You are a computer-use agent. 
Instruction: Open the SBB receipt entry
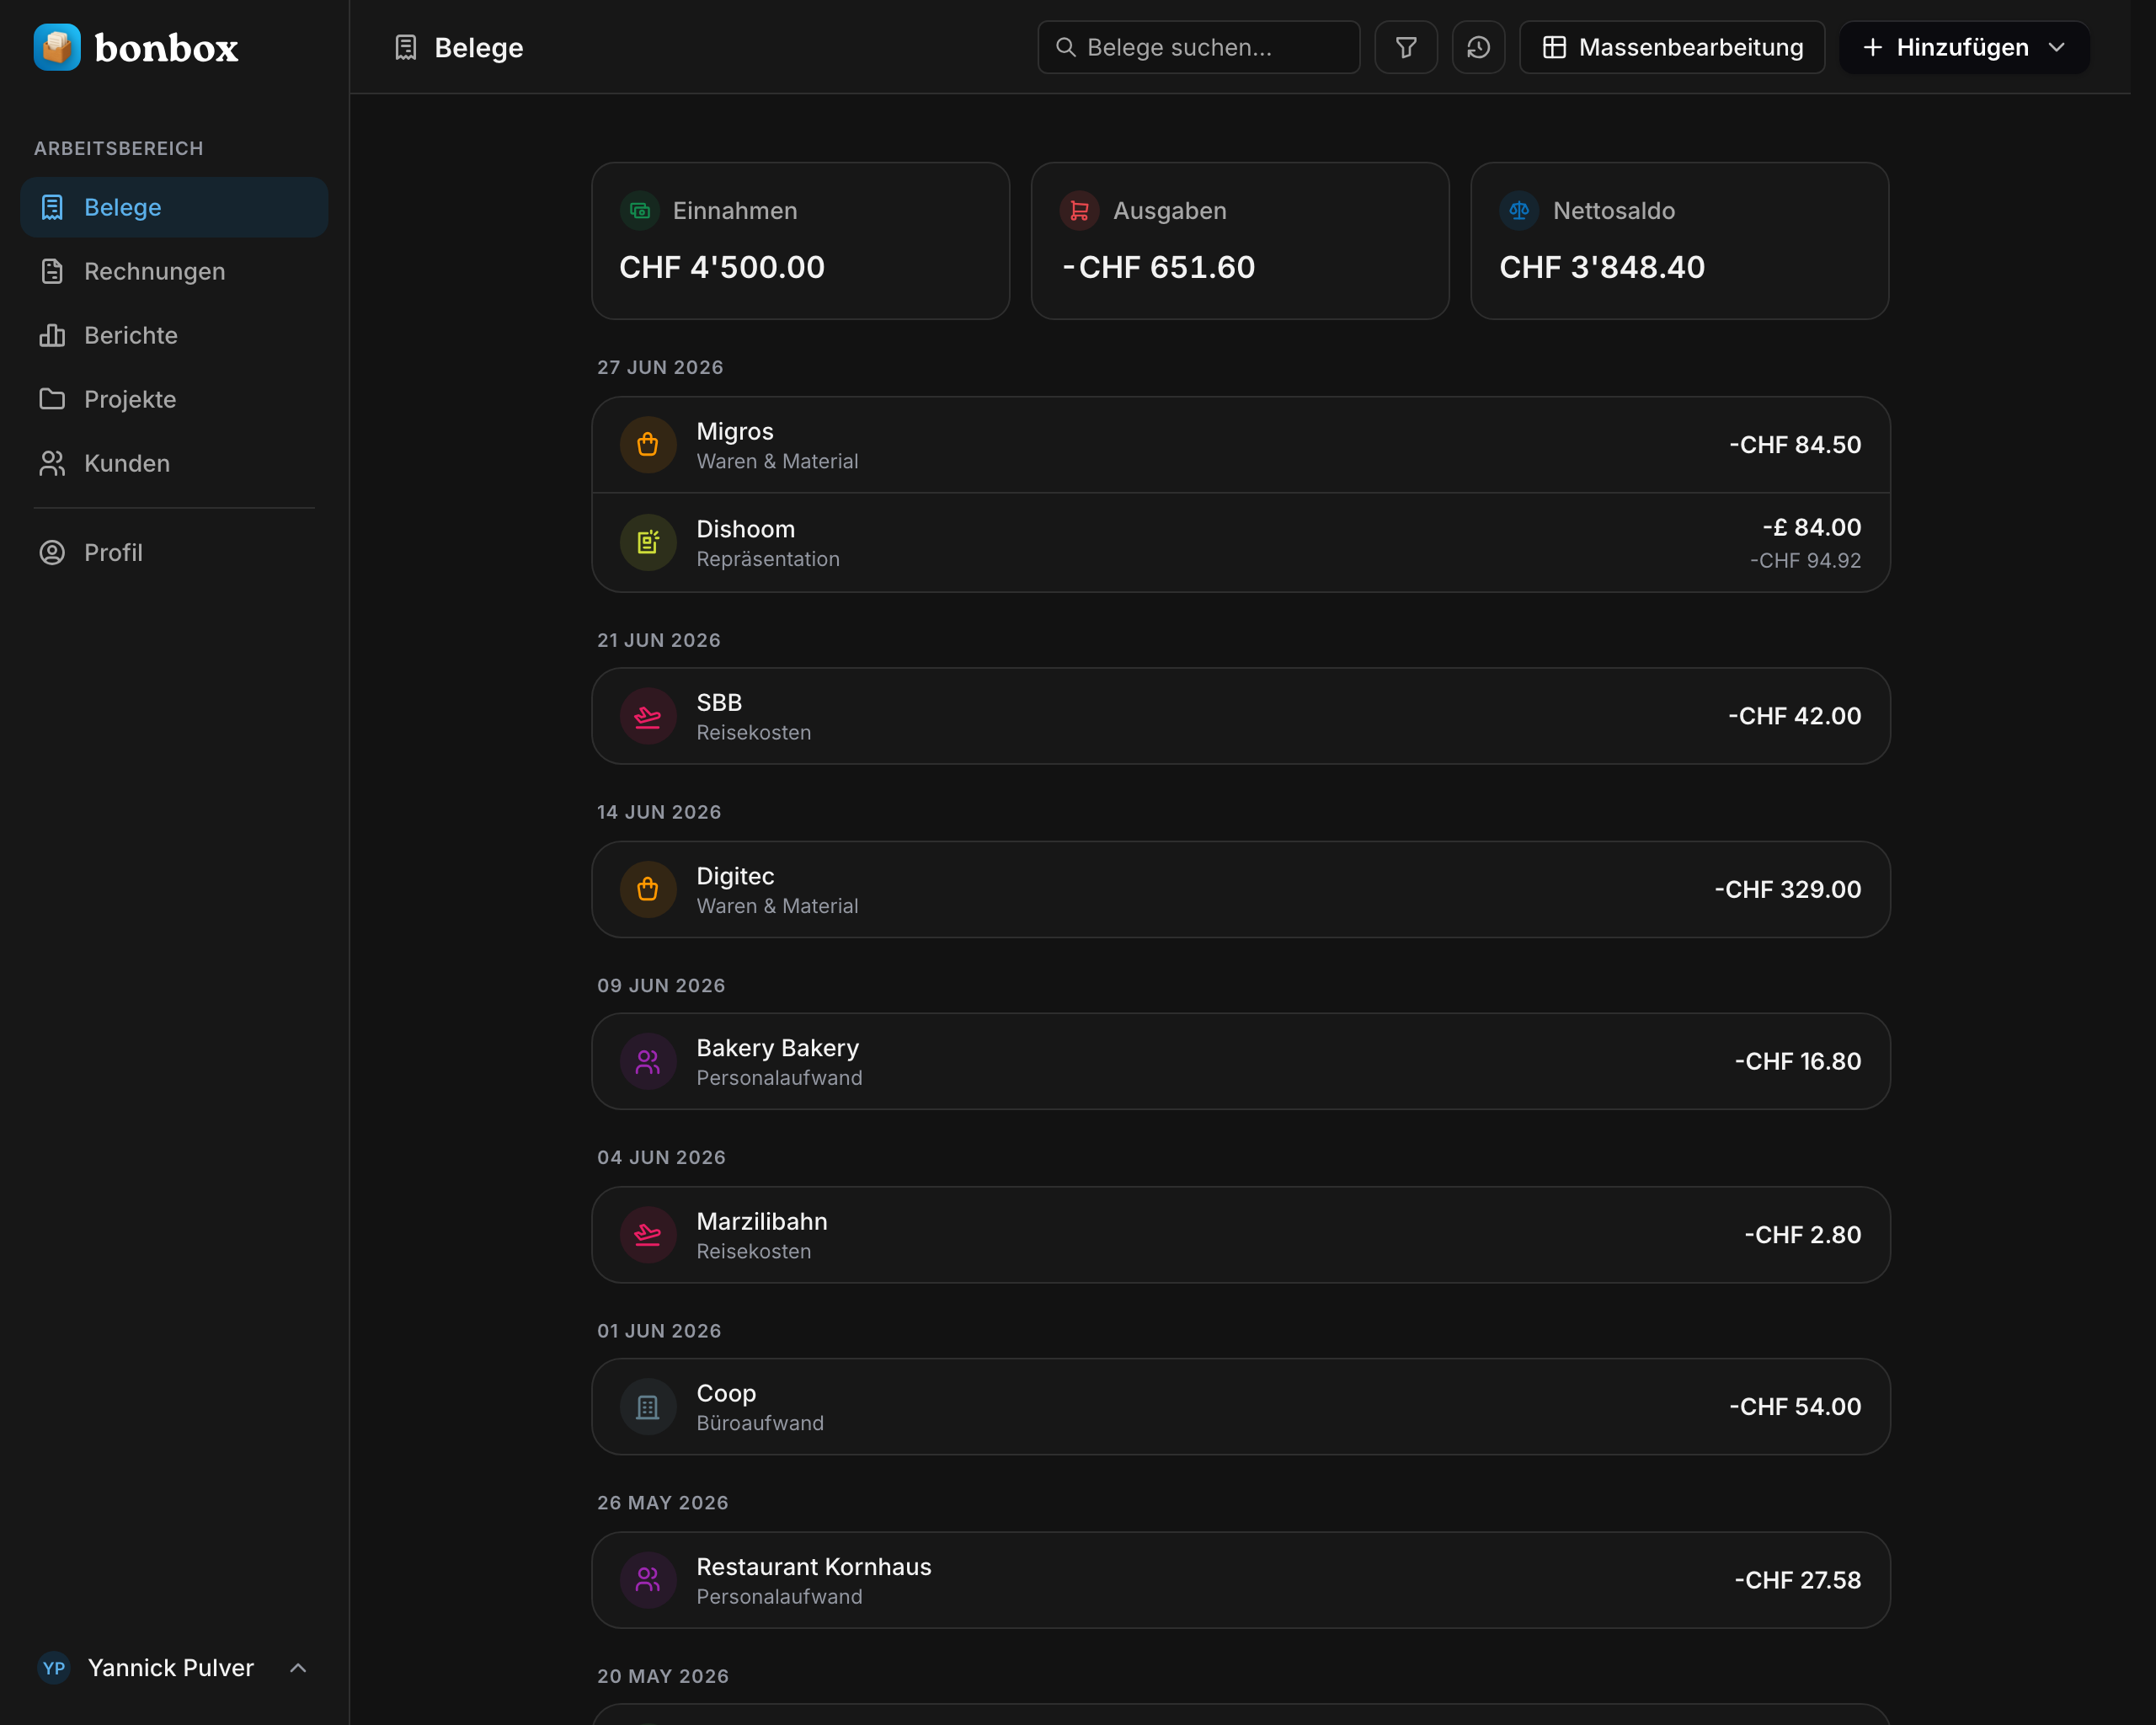(x=1240, y=716)
